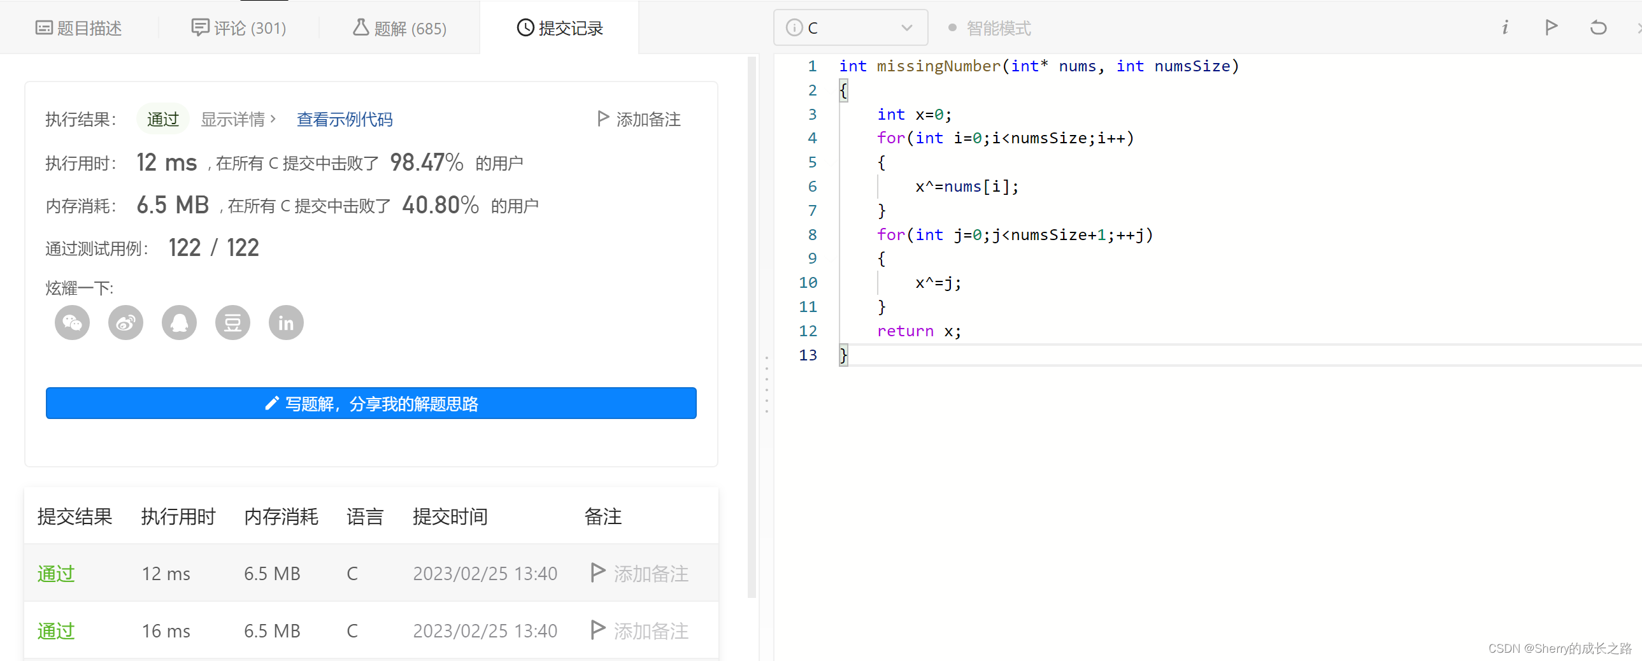1642x661 pixels.
Task: Toggle 智能模式 smart mode
Action: (x=989, y=28)
